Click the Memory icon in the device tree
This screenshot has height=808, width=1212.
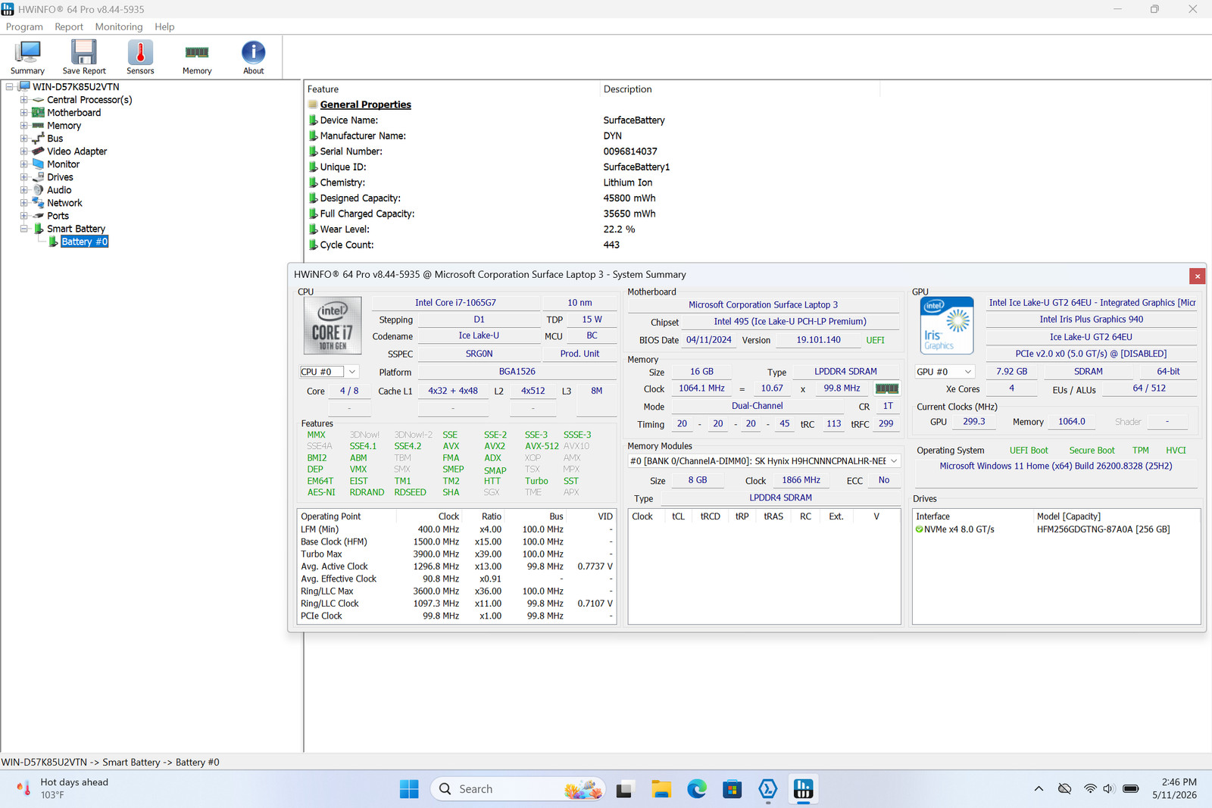point(38,126)
